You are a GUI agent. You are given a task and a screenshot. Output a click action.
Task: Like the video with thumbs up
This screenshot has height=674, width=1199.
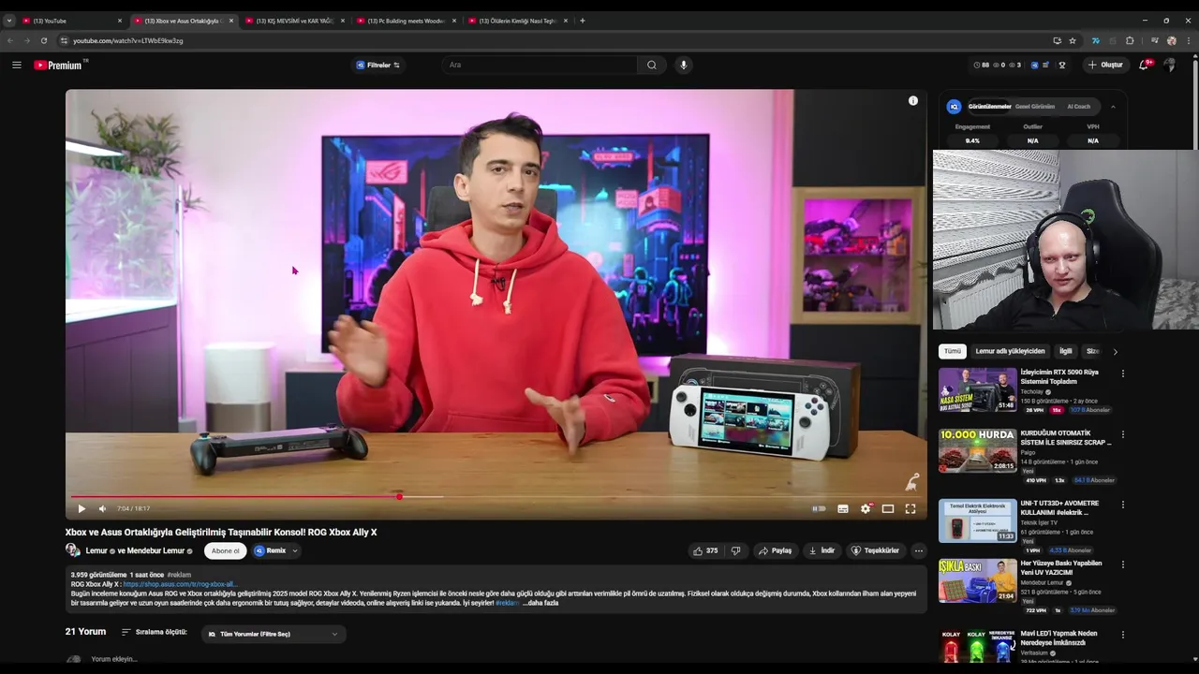pyautogui.click(x=706, y=550)
